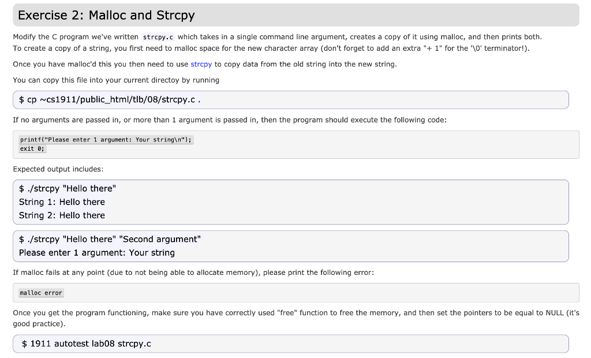Viewport: 591px width, 358px height.
Task: Click the 'Once you get the program functioning' paragraph
Action: pyautogui.click(x=296, y=318)
